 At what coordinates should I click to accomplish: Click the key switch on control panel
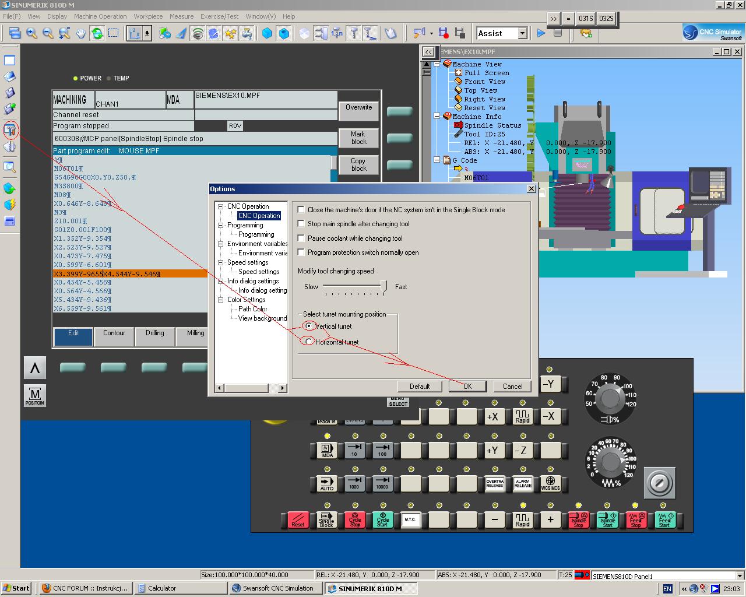[660, 483]
